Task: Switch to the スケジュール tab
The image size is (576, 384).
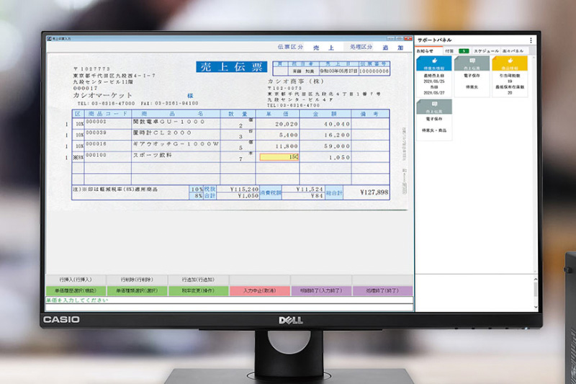Action: (x=485, y=51)
